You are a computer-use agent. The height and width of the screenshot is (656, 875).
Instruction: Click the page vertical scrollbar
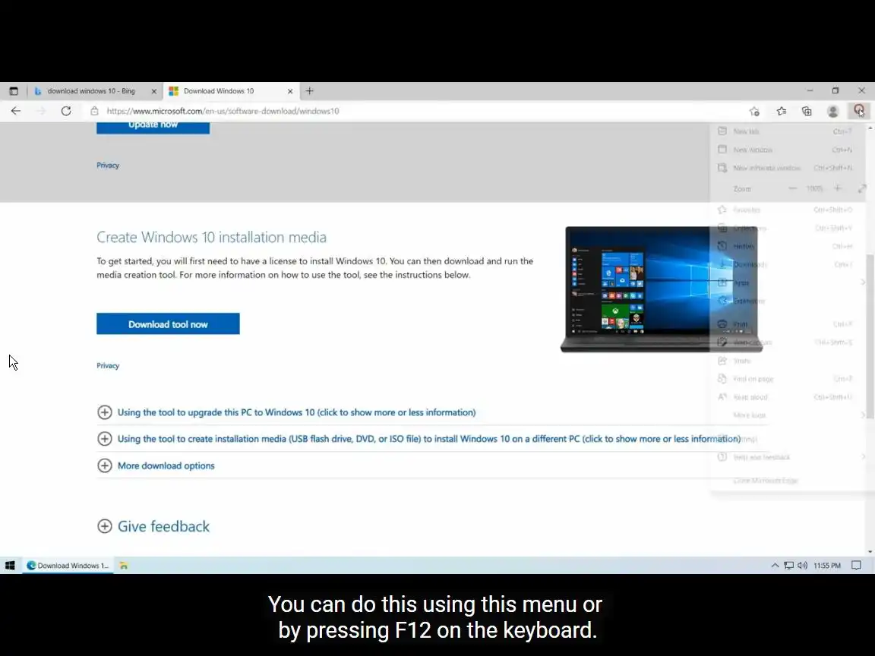point(870,337)
